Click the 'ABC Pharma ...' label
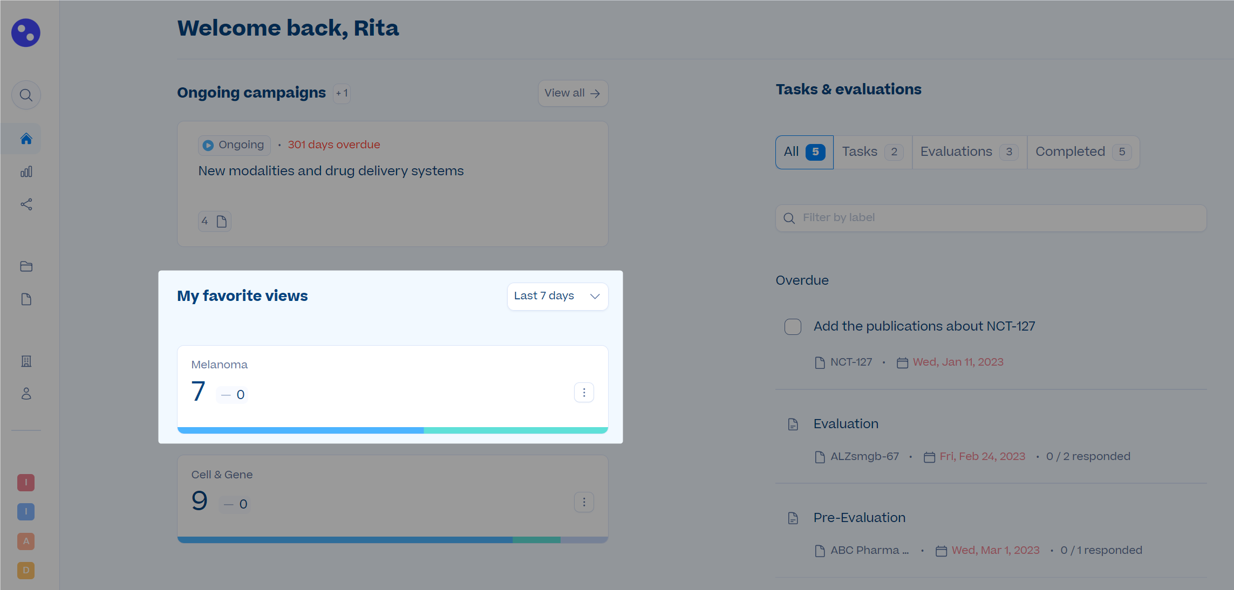 click(870, 550)
